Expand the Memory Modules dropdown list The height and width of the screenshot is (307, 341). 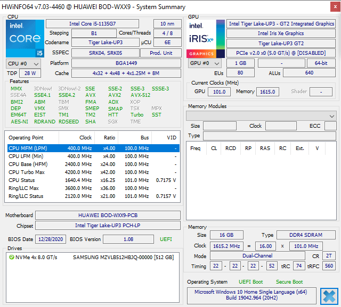332,116
